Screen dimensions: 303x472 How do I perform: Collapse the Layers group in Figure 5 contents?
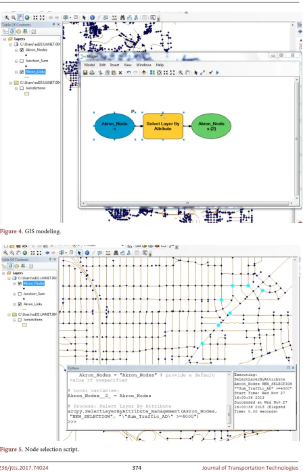point(3,273)
